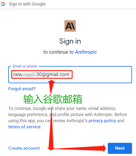Open Anthropic's privacy policy link
Image resolution: width=136 pixels, height=156 pixels.
click(x=102, y=121)
